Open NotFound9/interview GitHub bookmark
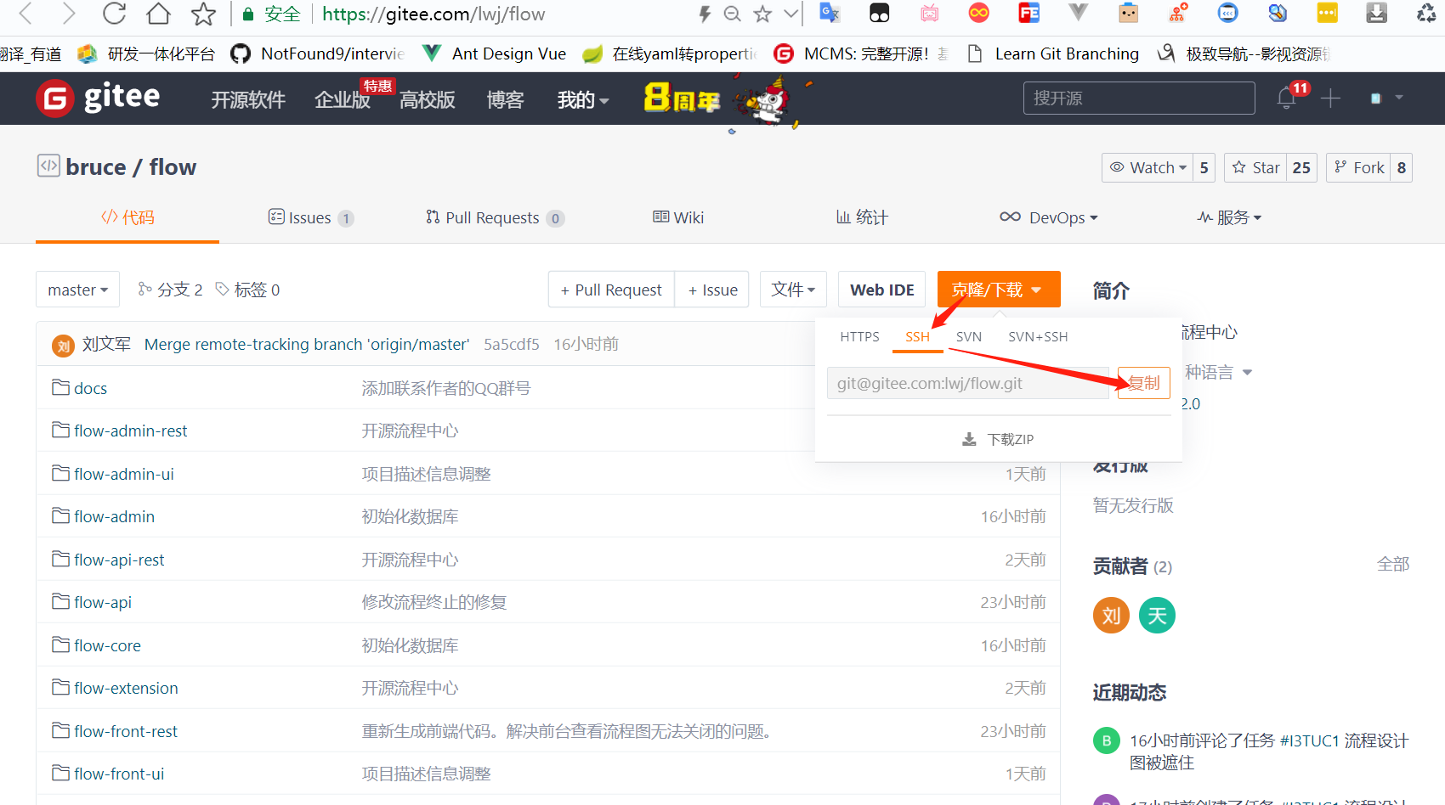The width and height of the screenshot is (1445, 805). (318, 53)
